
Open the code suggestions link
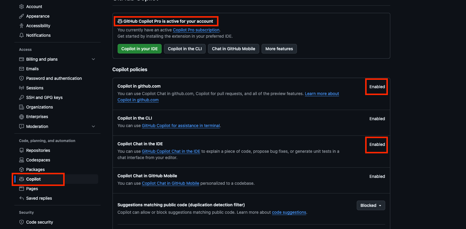289,212
